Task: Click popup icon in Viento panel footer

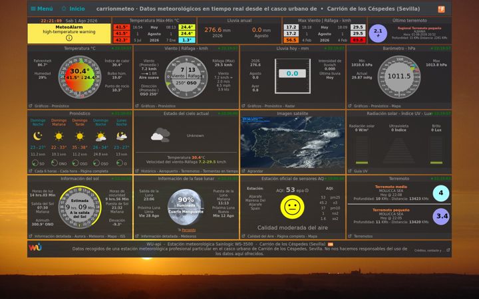Action: tap(137, 106)
